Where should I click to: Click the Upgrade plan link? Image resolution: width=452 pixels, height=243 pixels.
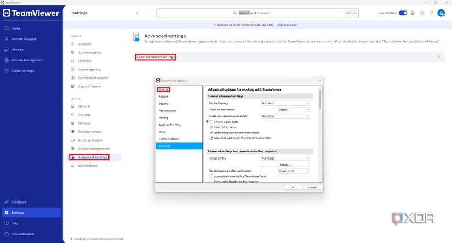[x=287, y=25]
